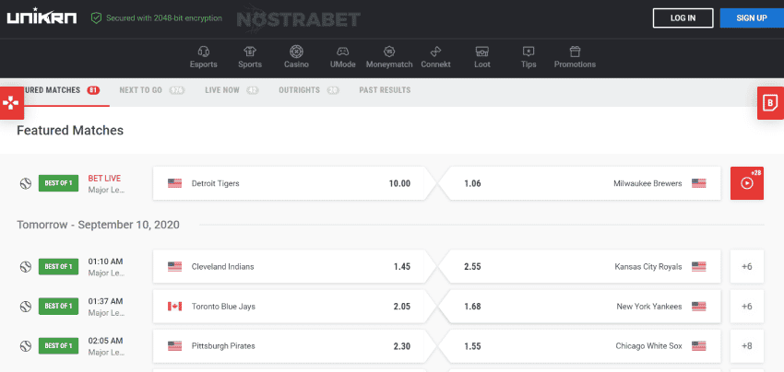
Task: Open the red betslip side button
Action: (770, 103)
